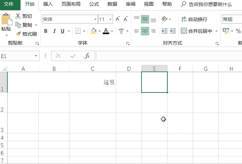Click the formula bar options dots
This screenshot has width=242, height=164.
pyautogui.click(x=45, y=56)
